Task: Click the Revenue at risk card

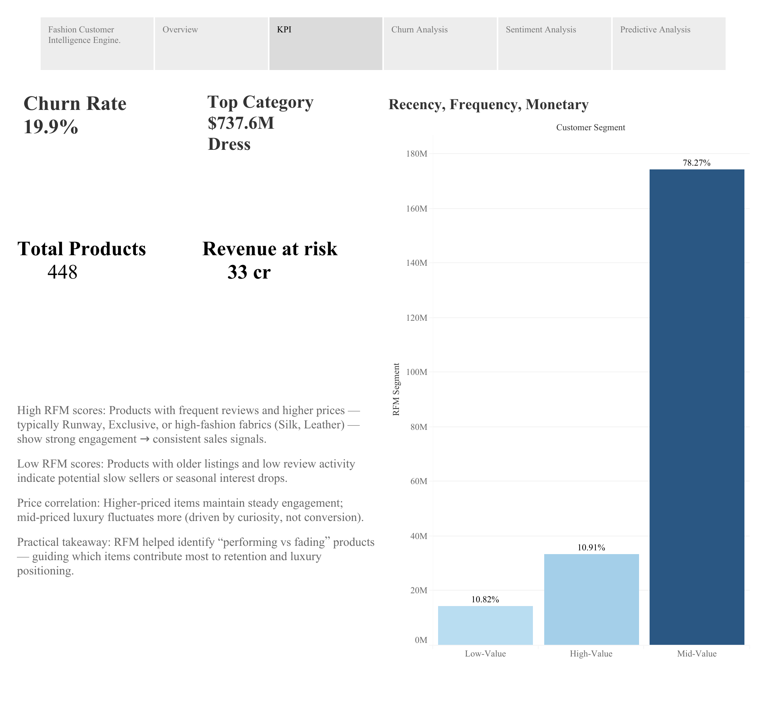Action: (269, 260)
